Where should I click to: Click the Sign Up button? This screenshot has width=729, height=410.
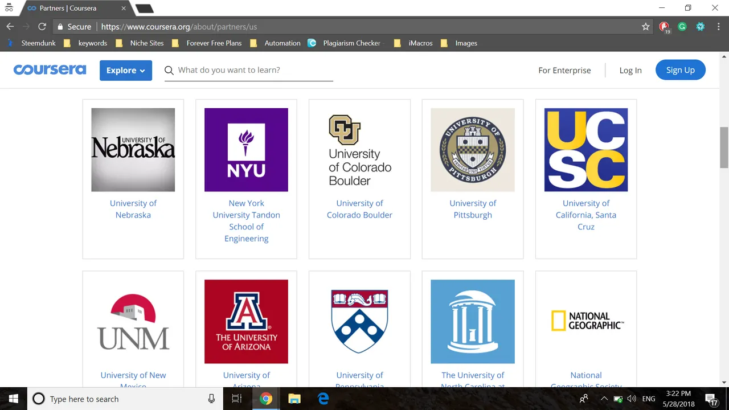681,70
